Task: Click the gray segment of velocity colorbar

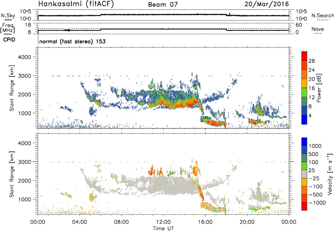Action: pyautogui.click(x=304, y=174)
